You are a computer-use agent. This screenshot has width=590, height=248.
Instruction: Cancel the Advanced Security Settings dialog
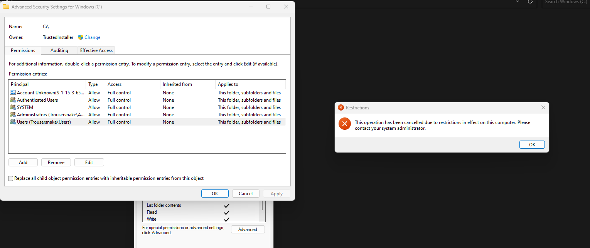[x=246, y=194]
